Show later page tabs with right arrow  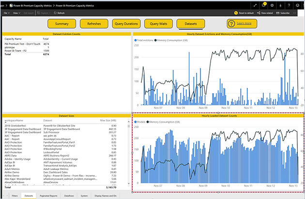[7, 196]
